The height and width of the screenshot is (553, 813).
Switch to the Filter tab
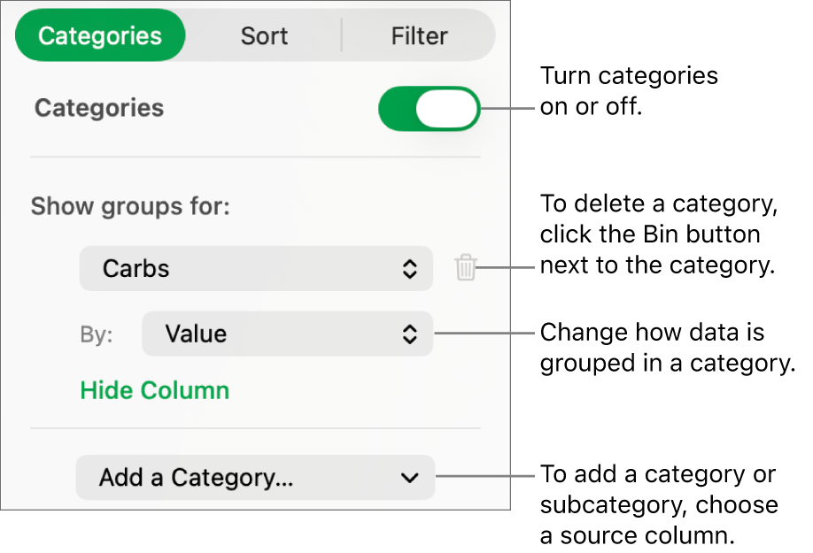click(419, 35)
